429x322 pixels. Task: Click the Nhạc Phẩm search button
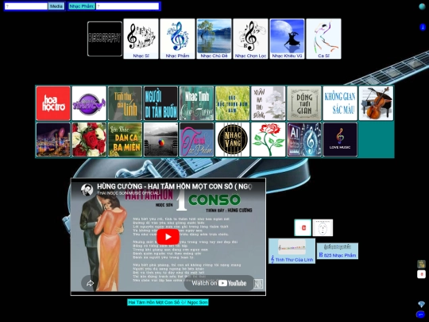coord(82,6)
